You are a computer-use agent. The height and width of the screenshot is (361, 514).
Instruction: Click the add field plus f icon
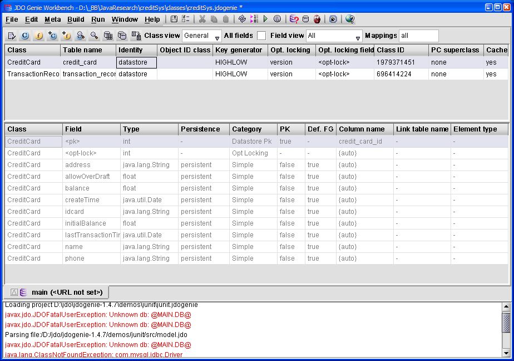[67, 36]
